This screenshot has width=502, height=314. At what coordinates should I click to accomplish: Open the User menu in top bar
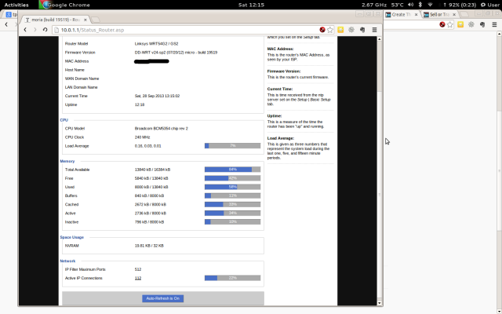[x=489, y=5]
